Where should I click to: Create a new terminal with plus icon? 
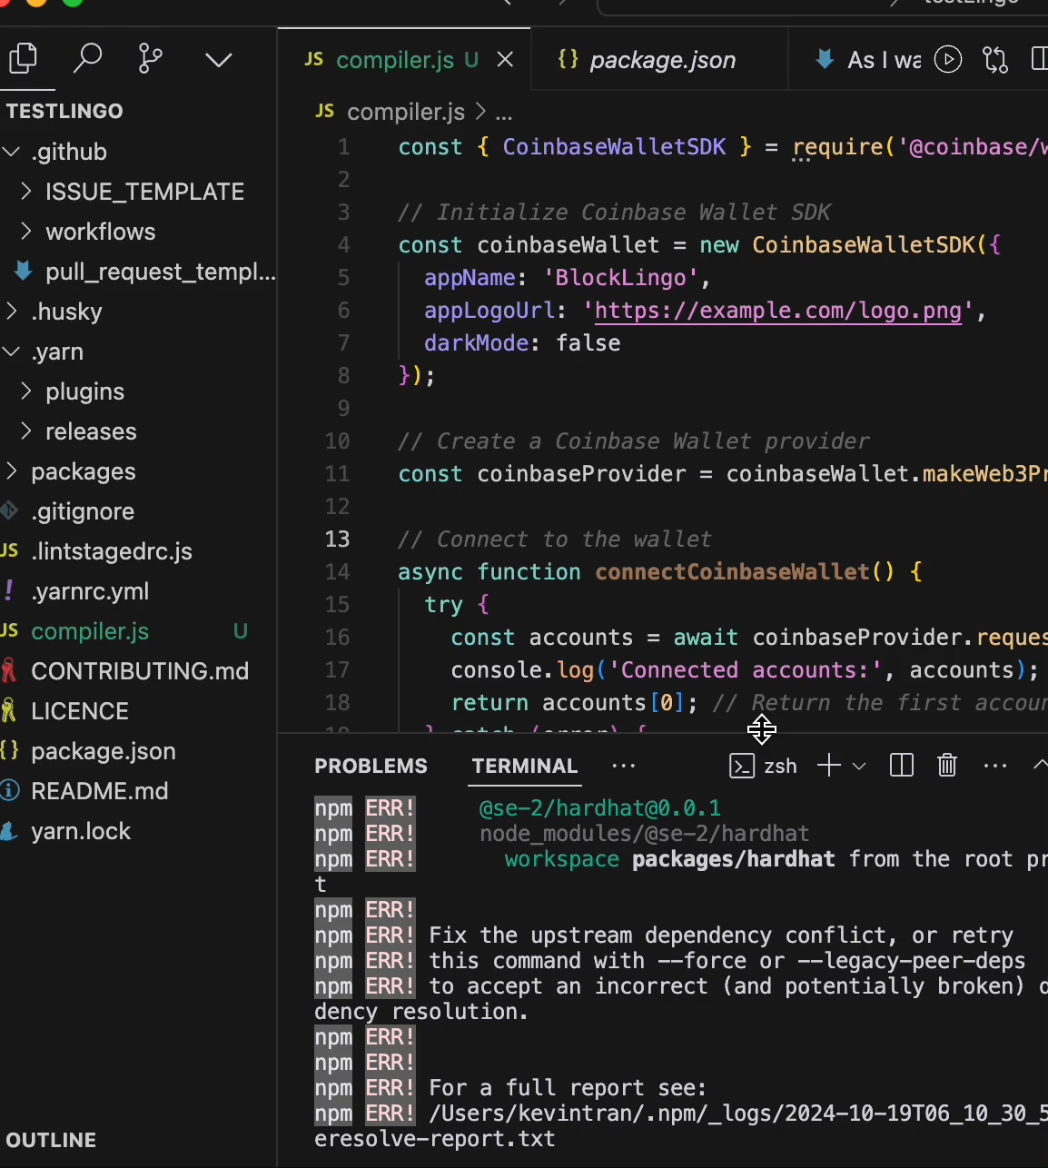[x=828, y=766]
